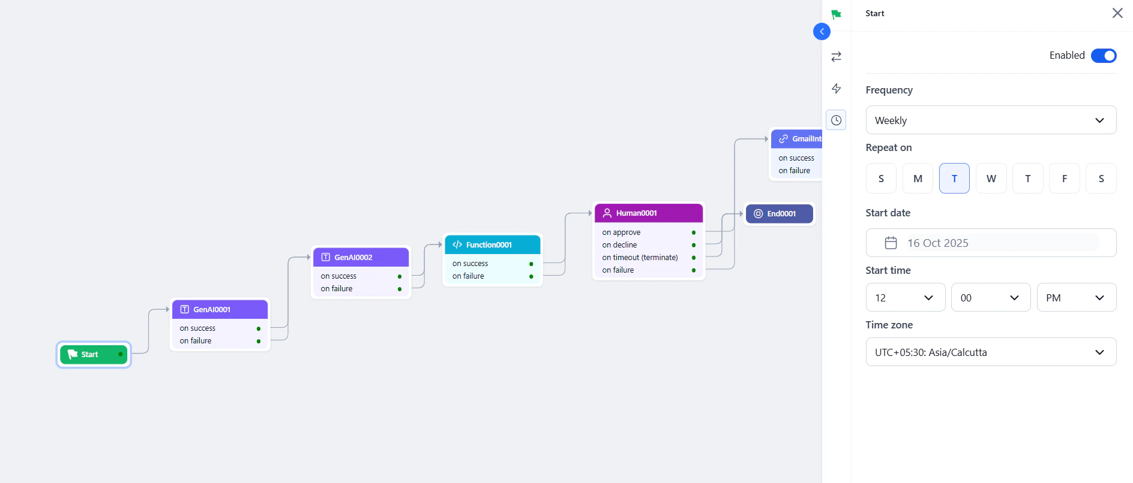The image size is (1133, 483).
Task: Select Wednesday in the Repeat on row
Action: pyautogui.click(x=991, y=178)
